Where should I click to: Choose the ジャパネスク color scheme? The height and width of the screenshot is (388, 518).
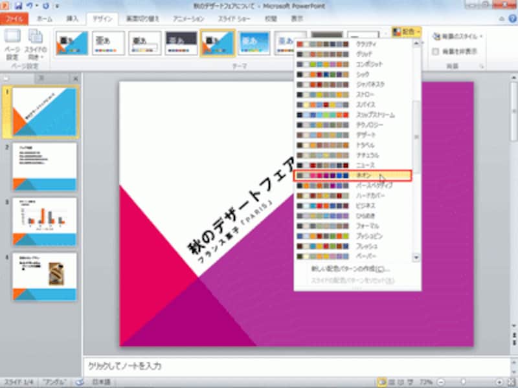pos(353,85)
